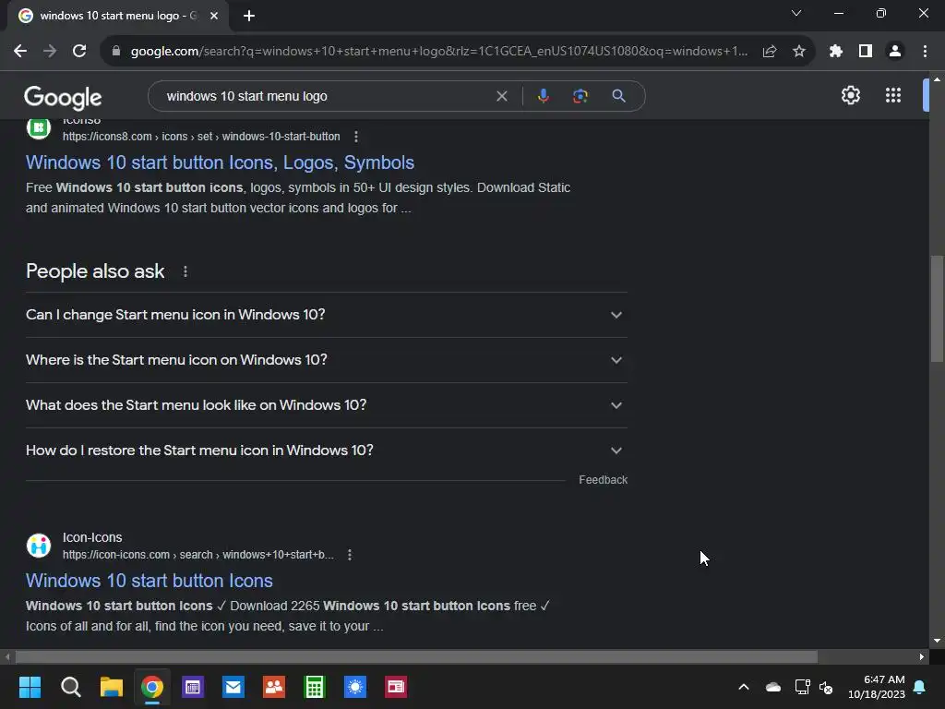
Task: Open options for Icons8 result
Action: 356,137
